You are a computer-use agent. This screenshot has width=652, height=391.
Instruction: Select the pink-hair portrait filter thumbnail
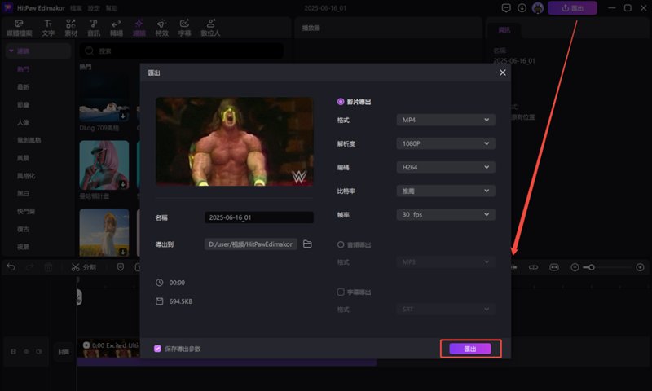point(104,165)
